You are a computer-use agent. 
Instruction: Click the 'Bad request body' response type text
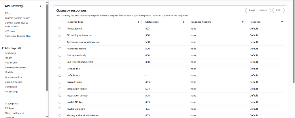click(x=76, y=55)
